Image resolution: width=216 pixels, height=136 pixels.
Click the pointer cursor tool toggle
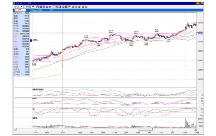pos(76,7)
